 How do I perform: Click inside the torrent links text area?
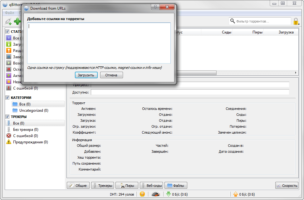(x=99, y=43)
